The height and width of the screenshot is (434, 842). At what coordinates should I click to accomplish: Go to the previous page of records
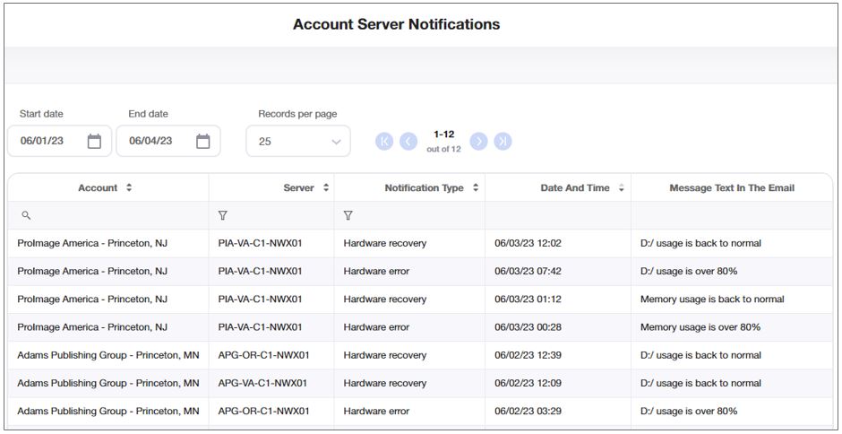click(x=408, y=142)
